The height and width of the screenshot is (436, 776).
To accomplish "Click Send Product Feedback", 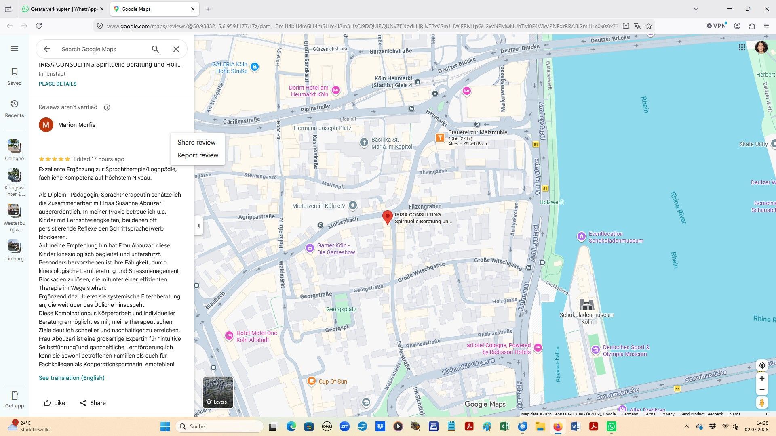I will [x=702, y=414].
